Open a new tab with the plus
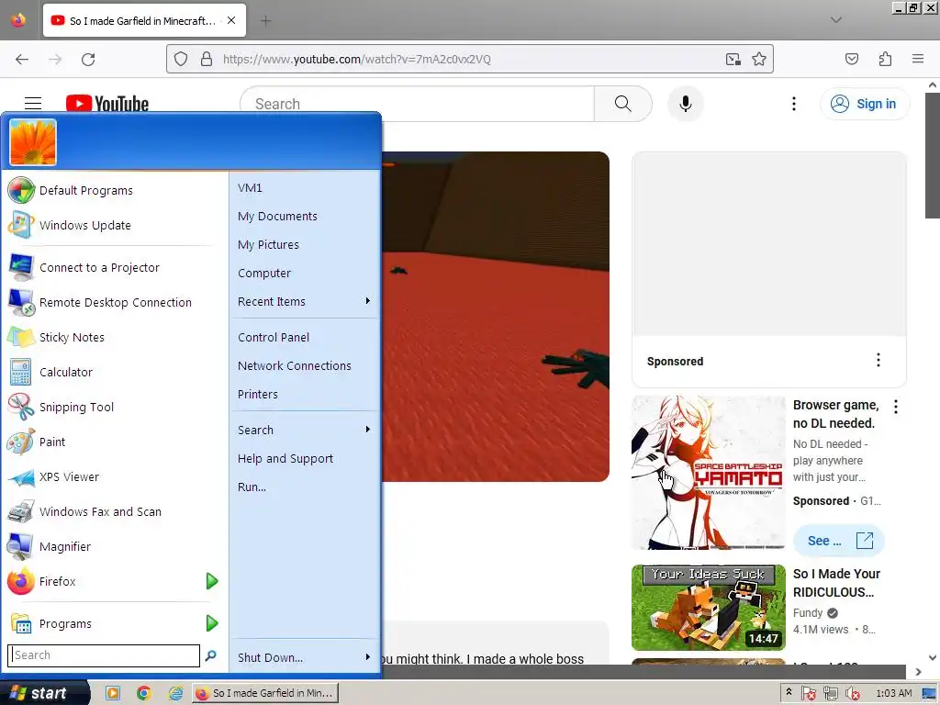The height and width of the screenshot is (705, 940). (265, 21)
